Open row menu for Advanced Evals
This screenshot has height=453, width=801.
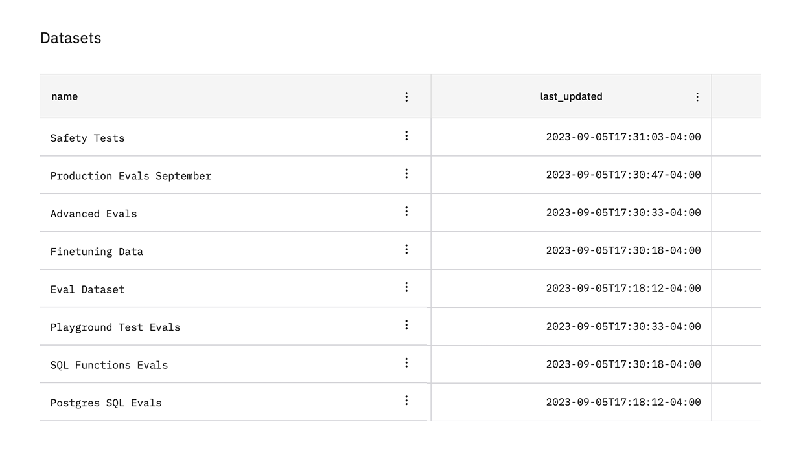tap(406, 212)
